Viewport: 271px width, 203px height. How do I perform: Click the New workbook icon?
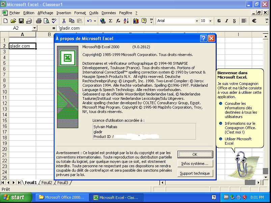tap(5, 21)
